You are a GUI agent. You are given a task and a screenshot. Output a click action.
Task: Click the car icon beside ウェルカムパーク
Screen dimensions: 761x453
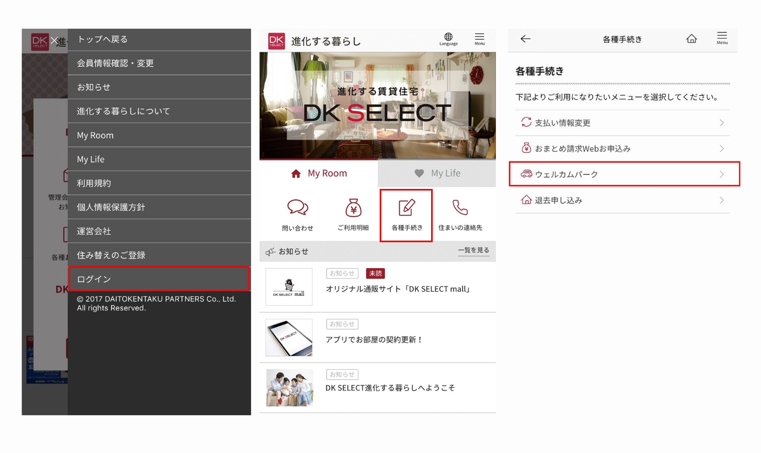tap(526, 174)
